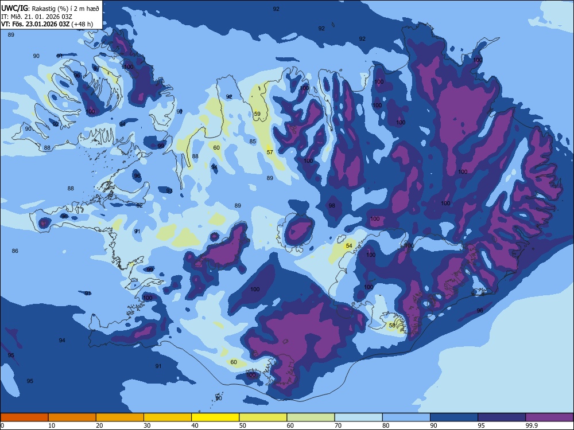
Task: Click the legend scale label '20'
Action: (99, 425)
